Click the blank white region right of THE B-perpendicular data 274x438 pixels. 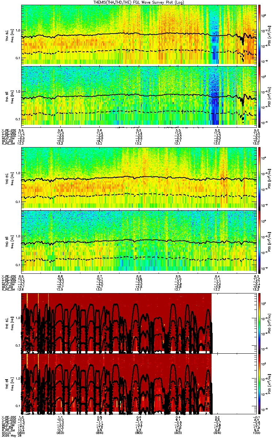point(234,323)
